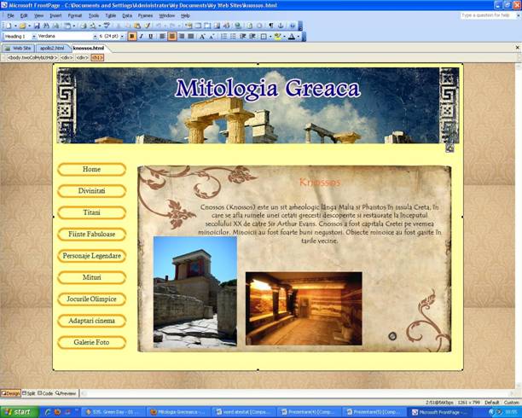Image resolution: width=522 pixels, height=418 pixels.
Task: Click the Print icon
Action: point(84,26)
